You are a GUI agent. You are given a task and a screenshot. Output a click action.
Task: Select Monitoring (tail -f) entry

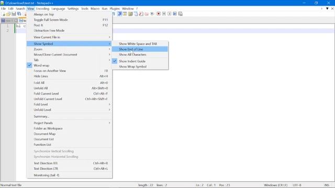pyautogui.click(x=70, y=175)
